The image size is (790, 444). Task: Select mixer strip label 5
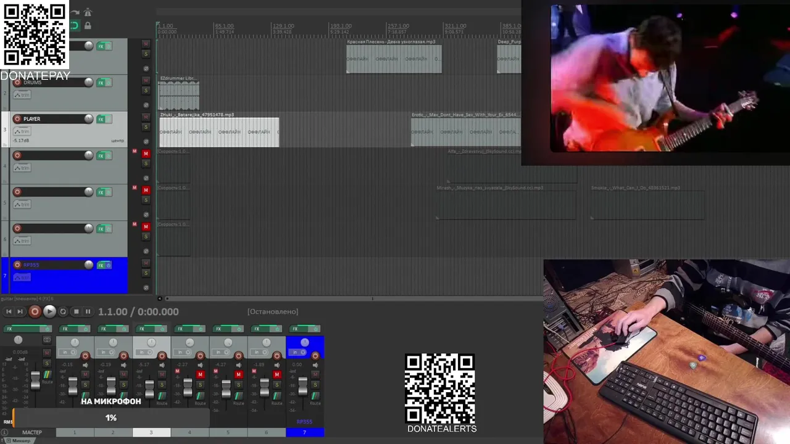click(x=228, y=432)
